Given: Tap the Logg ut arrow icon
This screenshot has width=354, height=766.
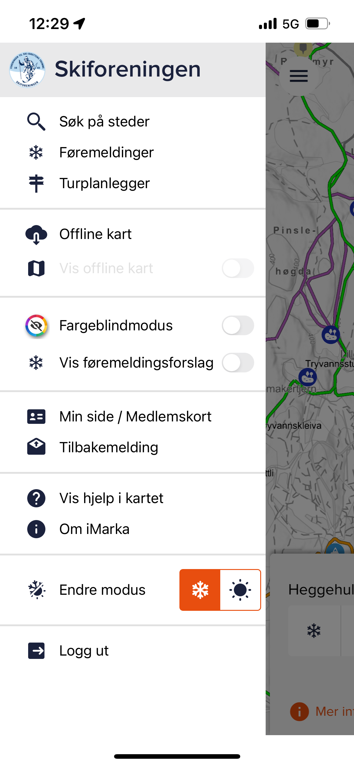Looking at the screenshot, I should (x=36, y=651).
